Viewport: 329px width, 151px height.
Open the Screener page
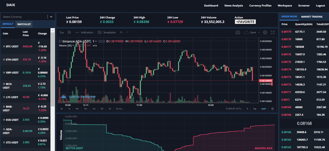pyautogui.click(x=304, y=5)
